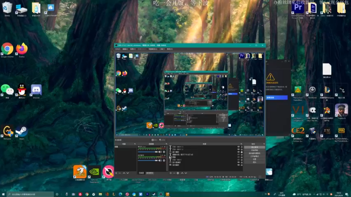
Task: Move scene up in scenes list
Action: [124, 173]
